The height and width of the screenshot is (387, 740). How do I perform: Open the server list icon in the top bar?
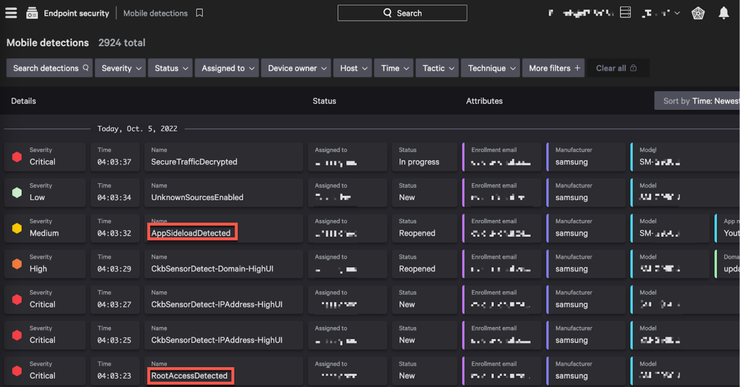(625, 12)
